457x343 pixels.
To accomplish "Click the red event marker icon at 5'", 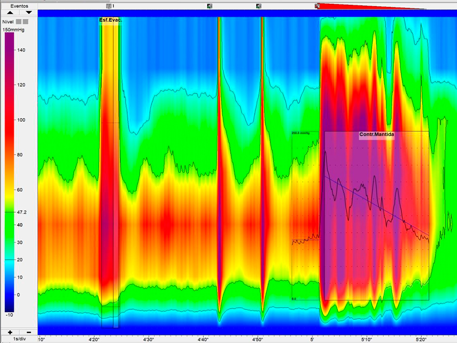I will (x=317, y=6).
